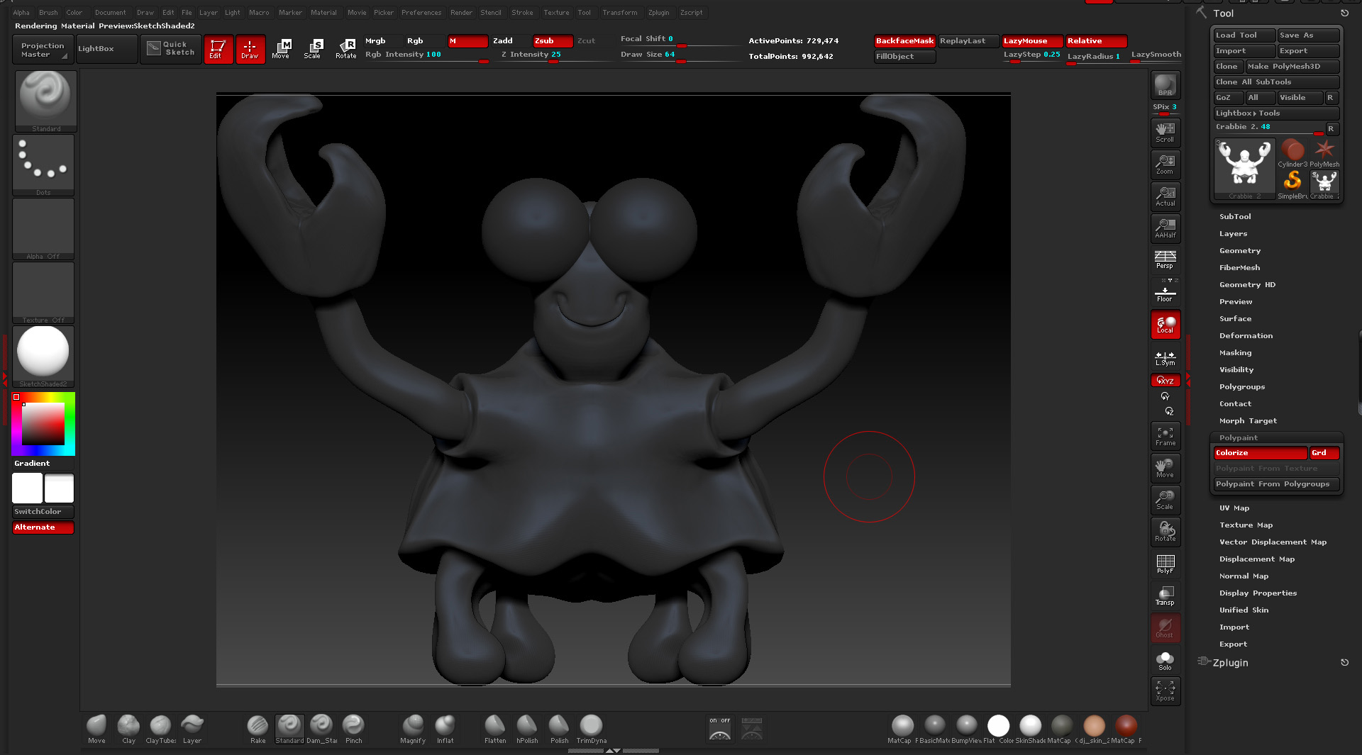
Task: Expand the Display Properties section
Action: (1258, 593)
